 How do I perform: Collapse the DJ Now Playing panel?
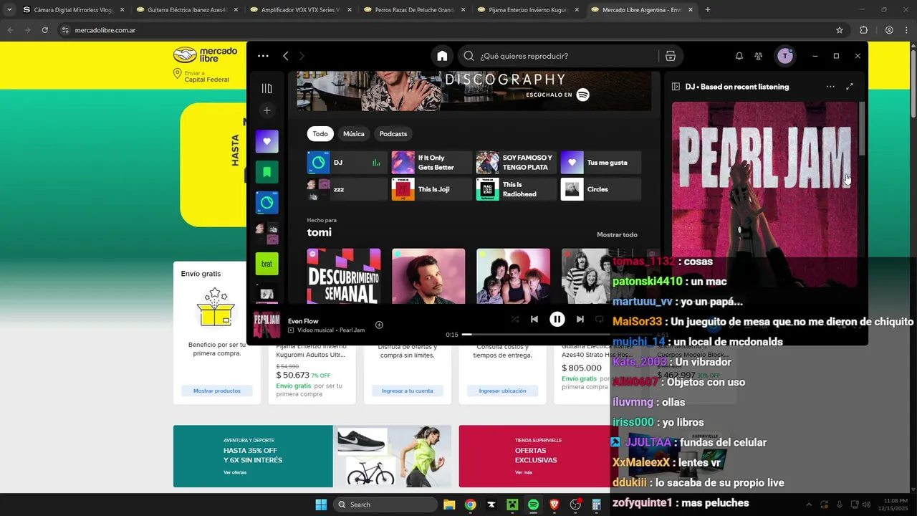(x=676, y=87)
